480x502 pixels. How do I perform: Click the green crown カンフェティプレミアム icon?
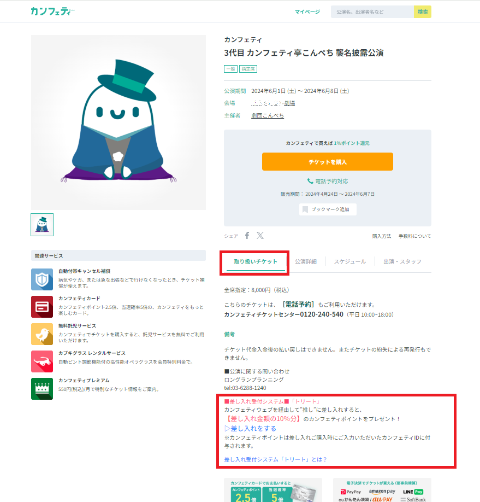[42, 388]
